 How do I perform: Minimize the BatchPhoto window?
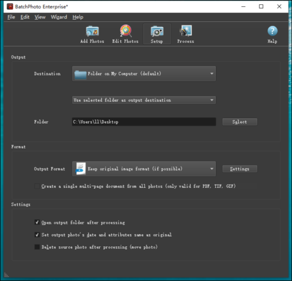[x=243, y=7]
